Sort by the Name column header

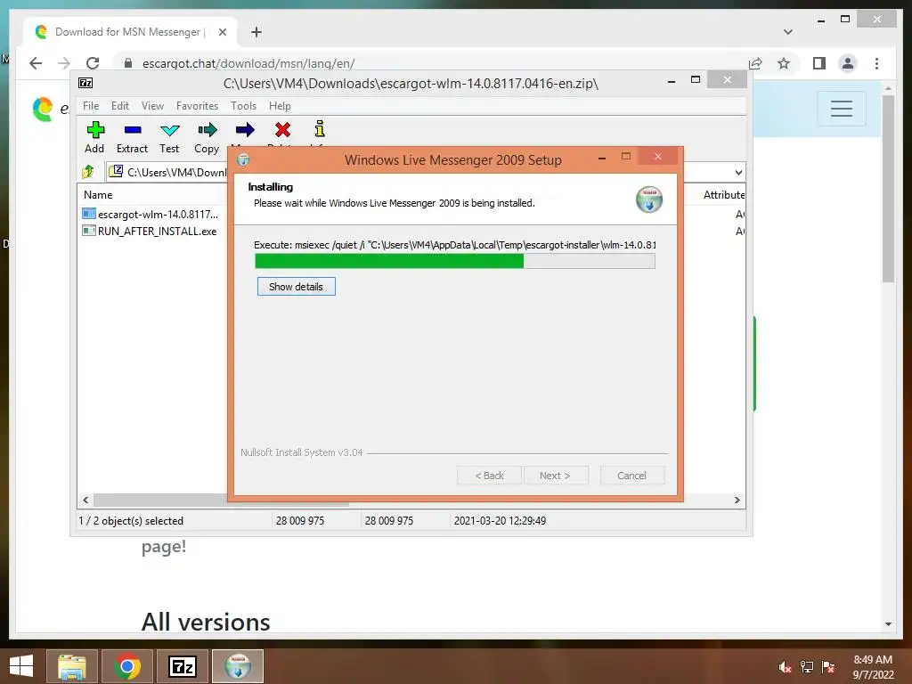click(98, 195)
